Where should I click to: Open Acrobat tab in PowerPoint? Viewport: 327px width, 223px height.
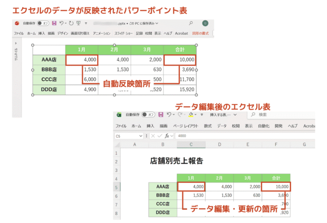pos(182,34)
